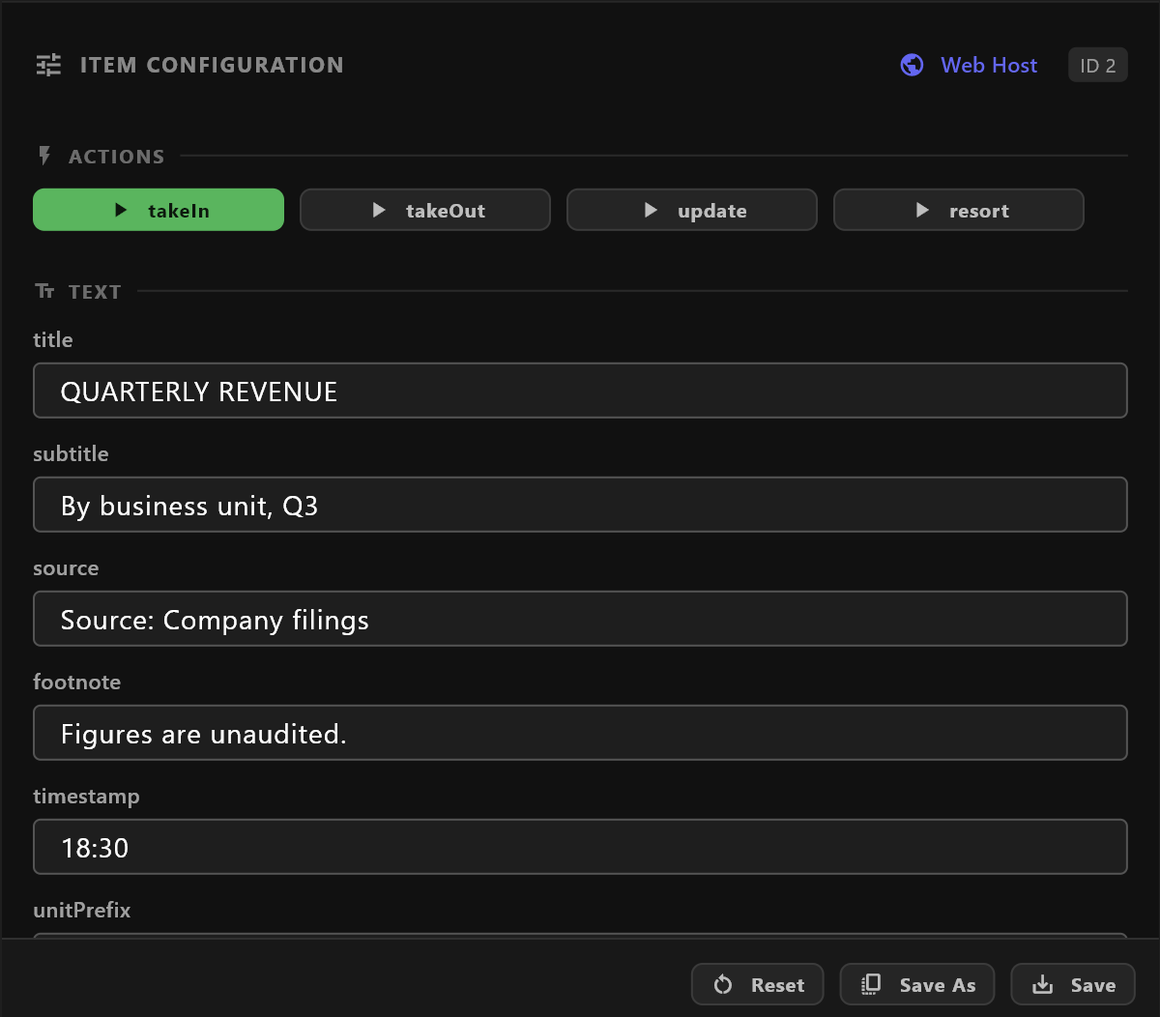Click the unitPrefix field label

point(82,910)
